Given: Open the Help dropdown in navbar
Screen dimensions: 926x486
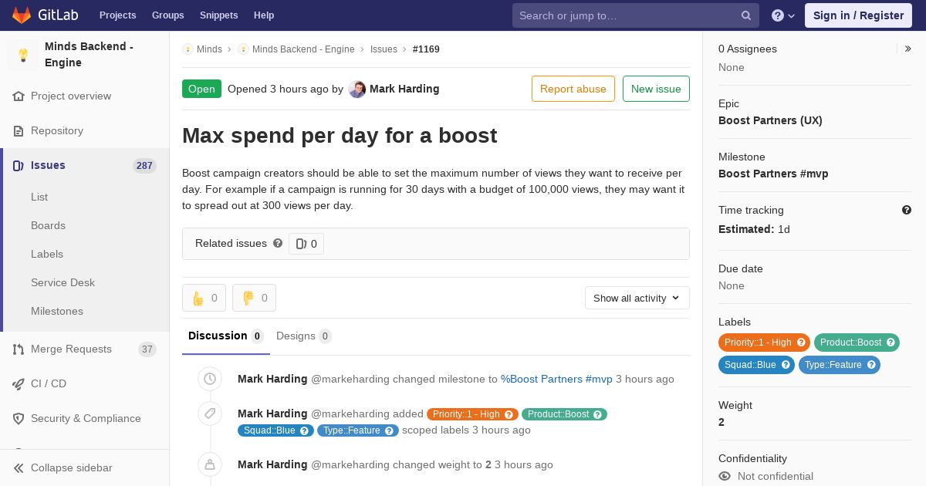Looking at the screenshot, I should click(x=783, y=15).
